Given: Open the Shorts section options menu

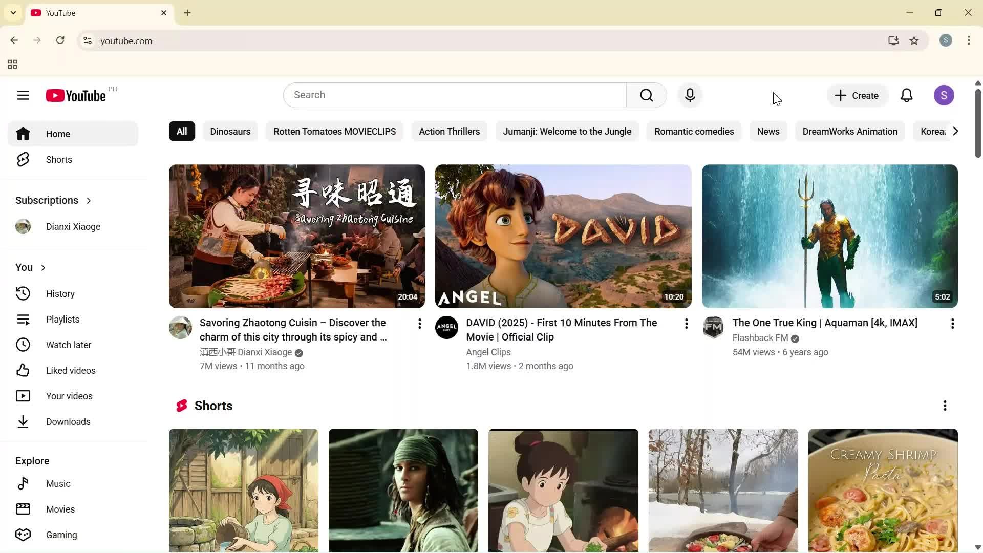Looking at the screenshot, I should pyautogui.click(x=945, y=406).
